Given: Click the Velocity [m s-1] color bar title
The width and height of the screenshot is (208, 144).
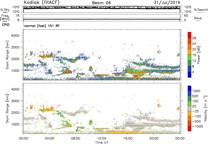Looking at the screenshot, I should (205, 108).
